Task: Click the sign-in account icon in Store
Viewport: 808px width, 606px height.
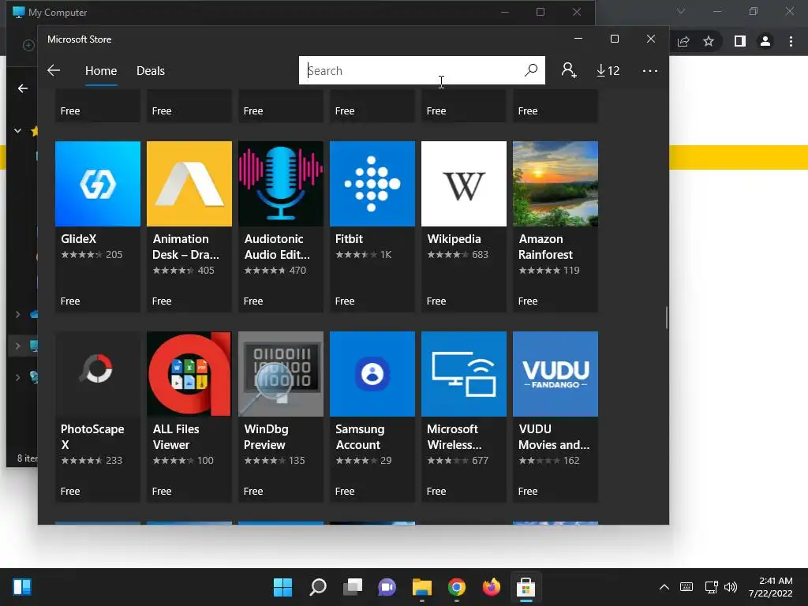Action: [568, 70]
